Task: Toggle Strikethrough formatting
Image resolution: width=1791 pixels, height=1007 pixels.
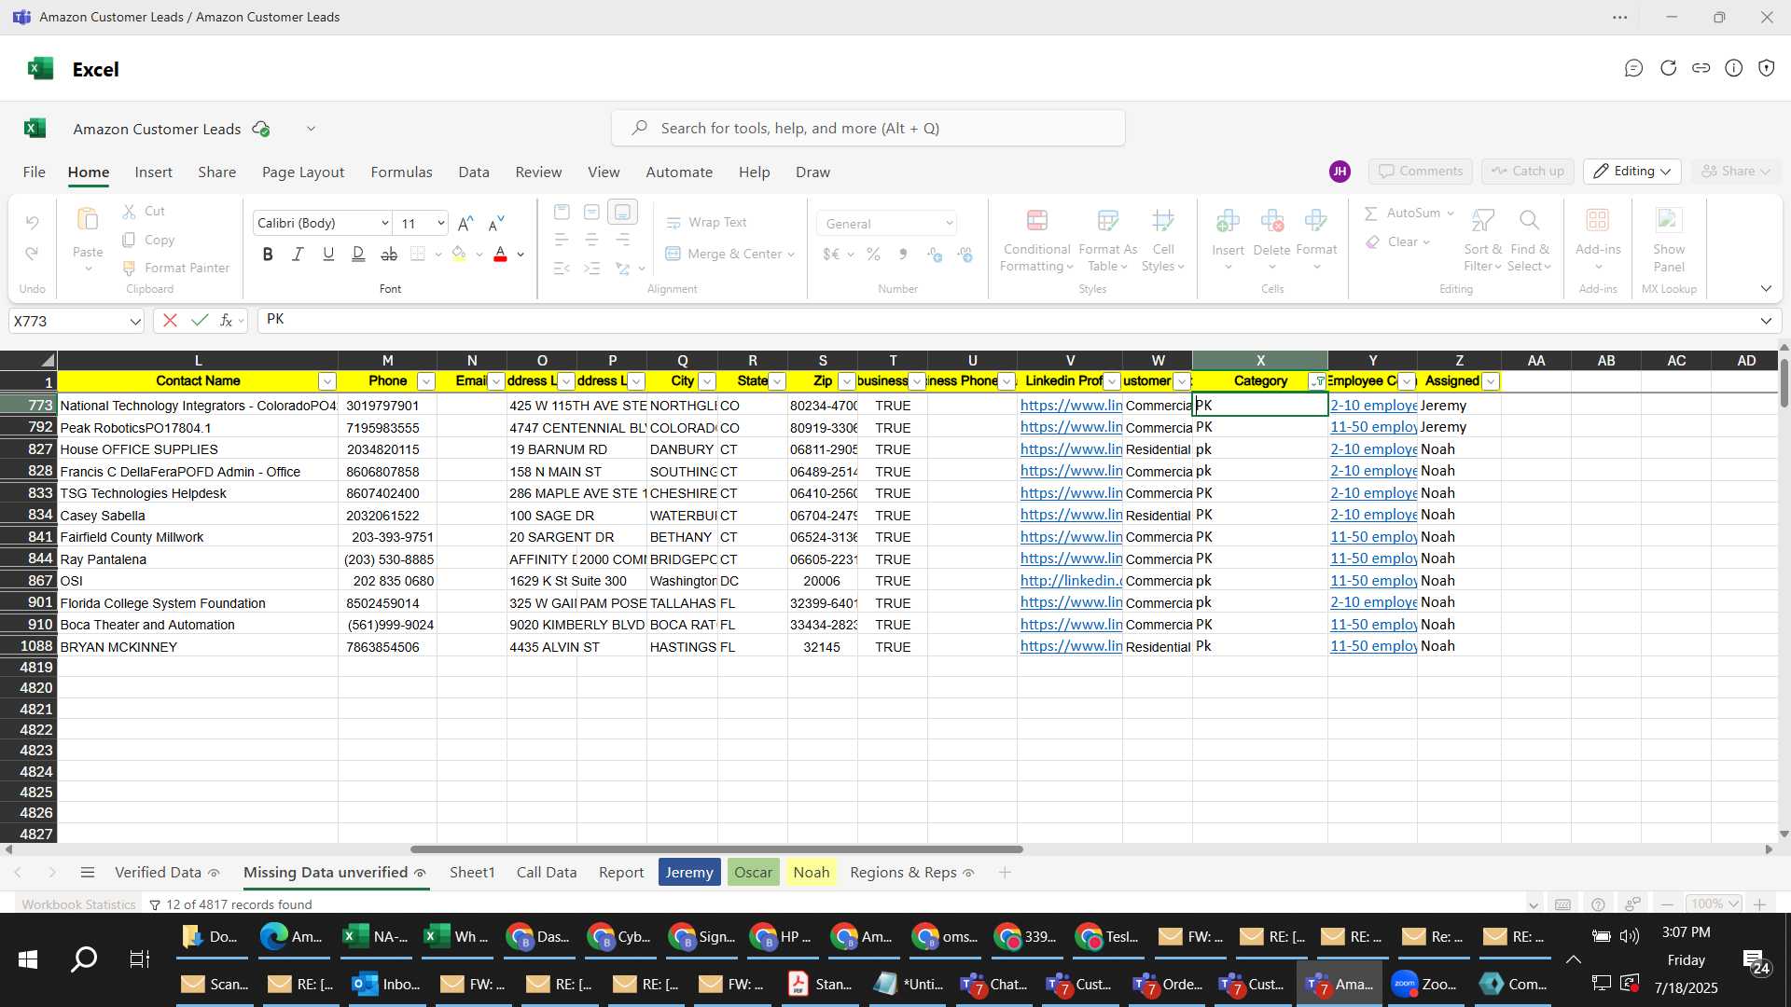Action: (389, 254)
